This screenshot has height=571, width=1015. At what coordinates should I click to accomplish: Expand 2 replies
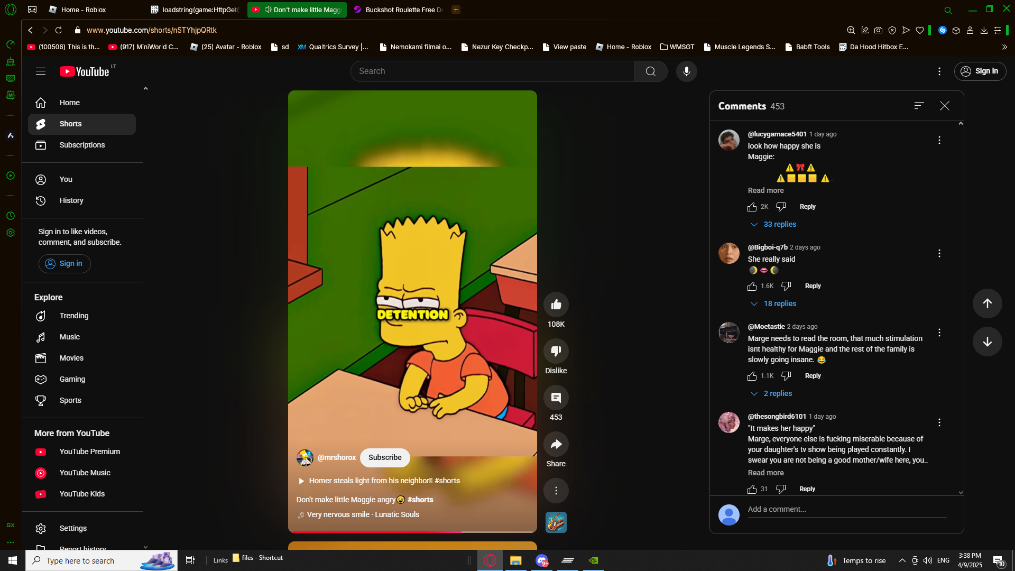(x=771, y=394)
